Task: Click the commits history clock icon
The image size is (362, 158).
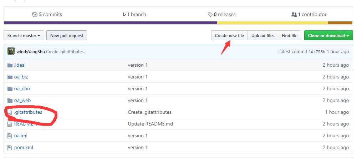Action: [35, 15]
